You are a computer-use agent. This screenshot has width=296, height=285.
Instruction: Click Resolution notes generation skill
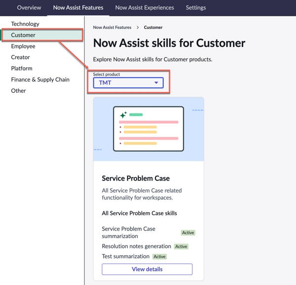pos(136,246)
